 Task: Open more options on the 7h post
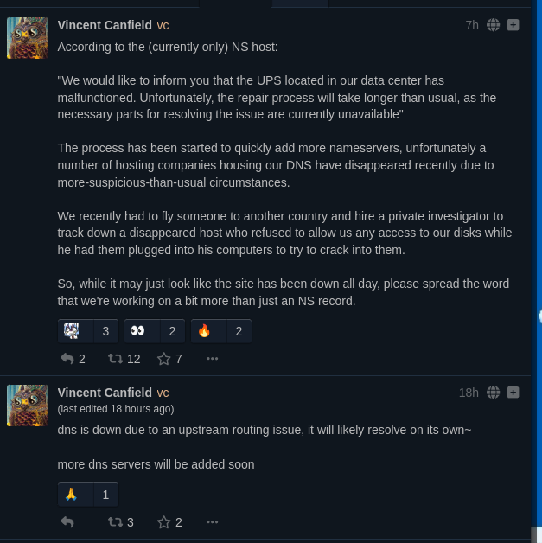212,358
